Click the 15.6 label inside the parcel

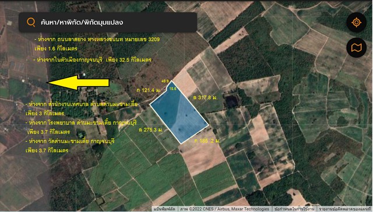[173, 89]
